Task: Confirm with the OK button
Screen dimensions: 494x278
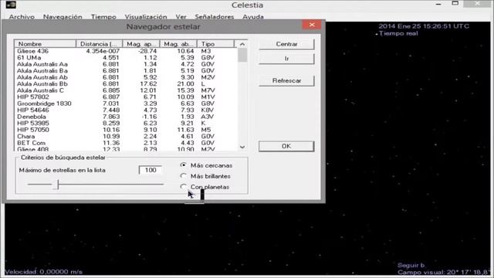Action: (286, 146)
